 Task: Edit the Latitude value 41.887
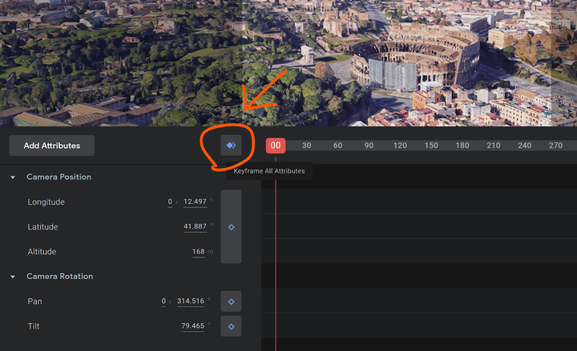coord(195,226)
